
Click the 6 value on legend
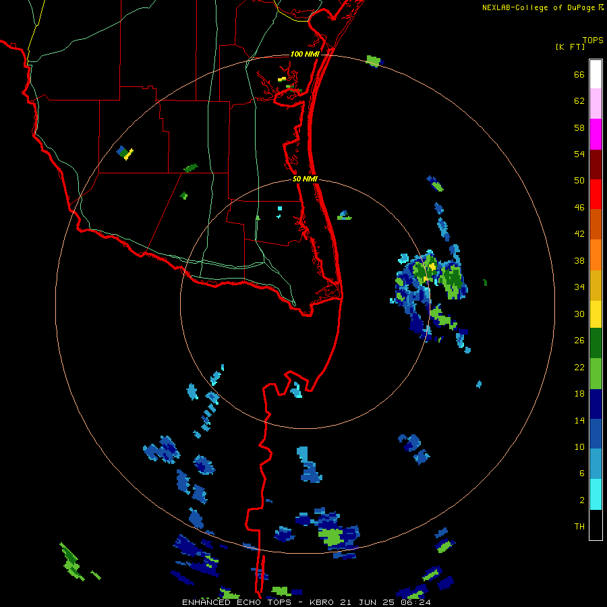tap(582, 473)
